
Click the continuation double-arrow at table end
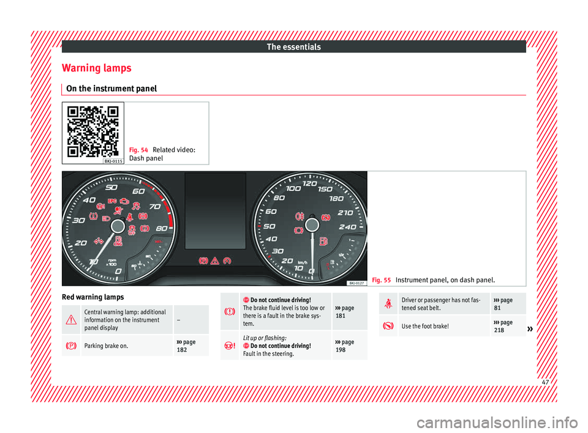tap(530, 329)
